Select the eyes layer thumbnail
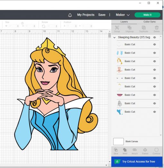This screenshot has height=168, width=164. (x=120, y=78)
